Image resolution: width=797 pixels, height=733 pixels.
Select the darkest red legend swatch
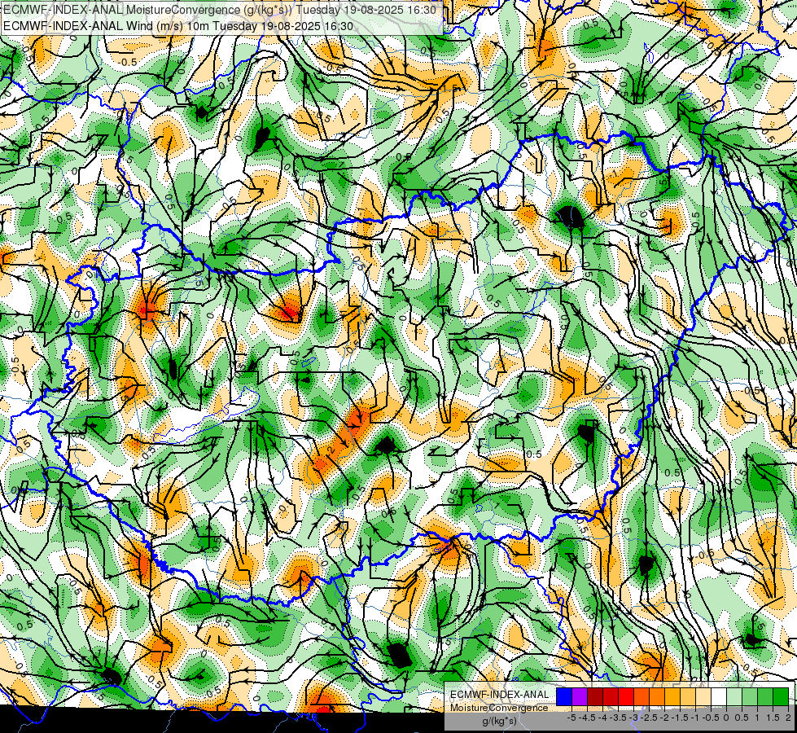(595, 697)
